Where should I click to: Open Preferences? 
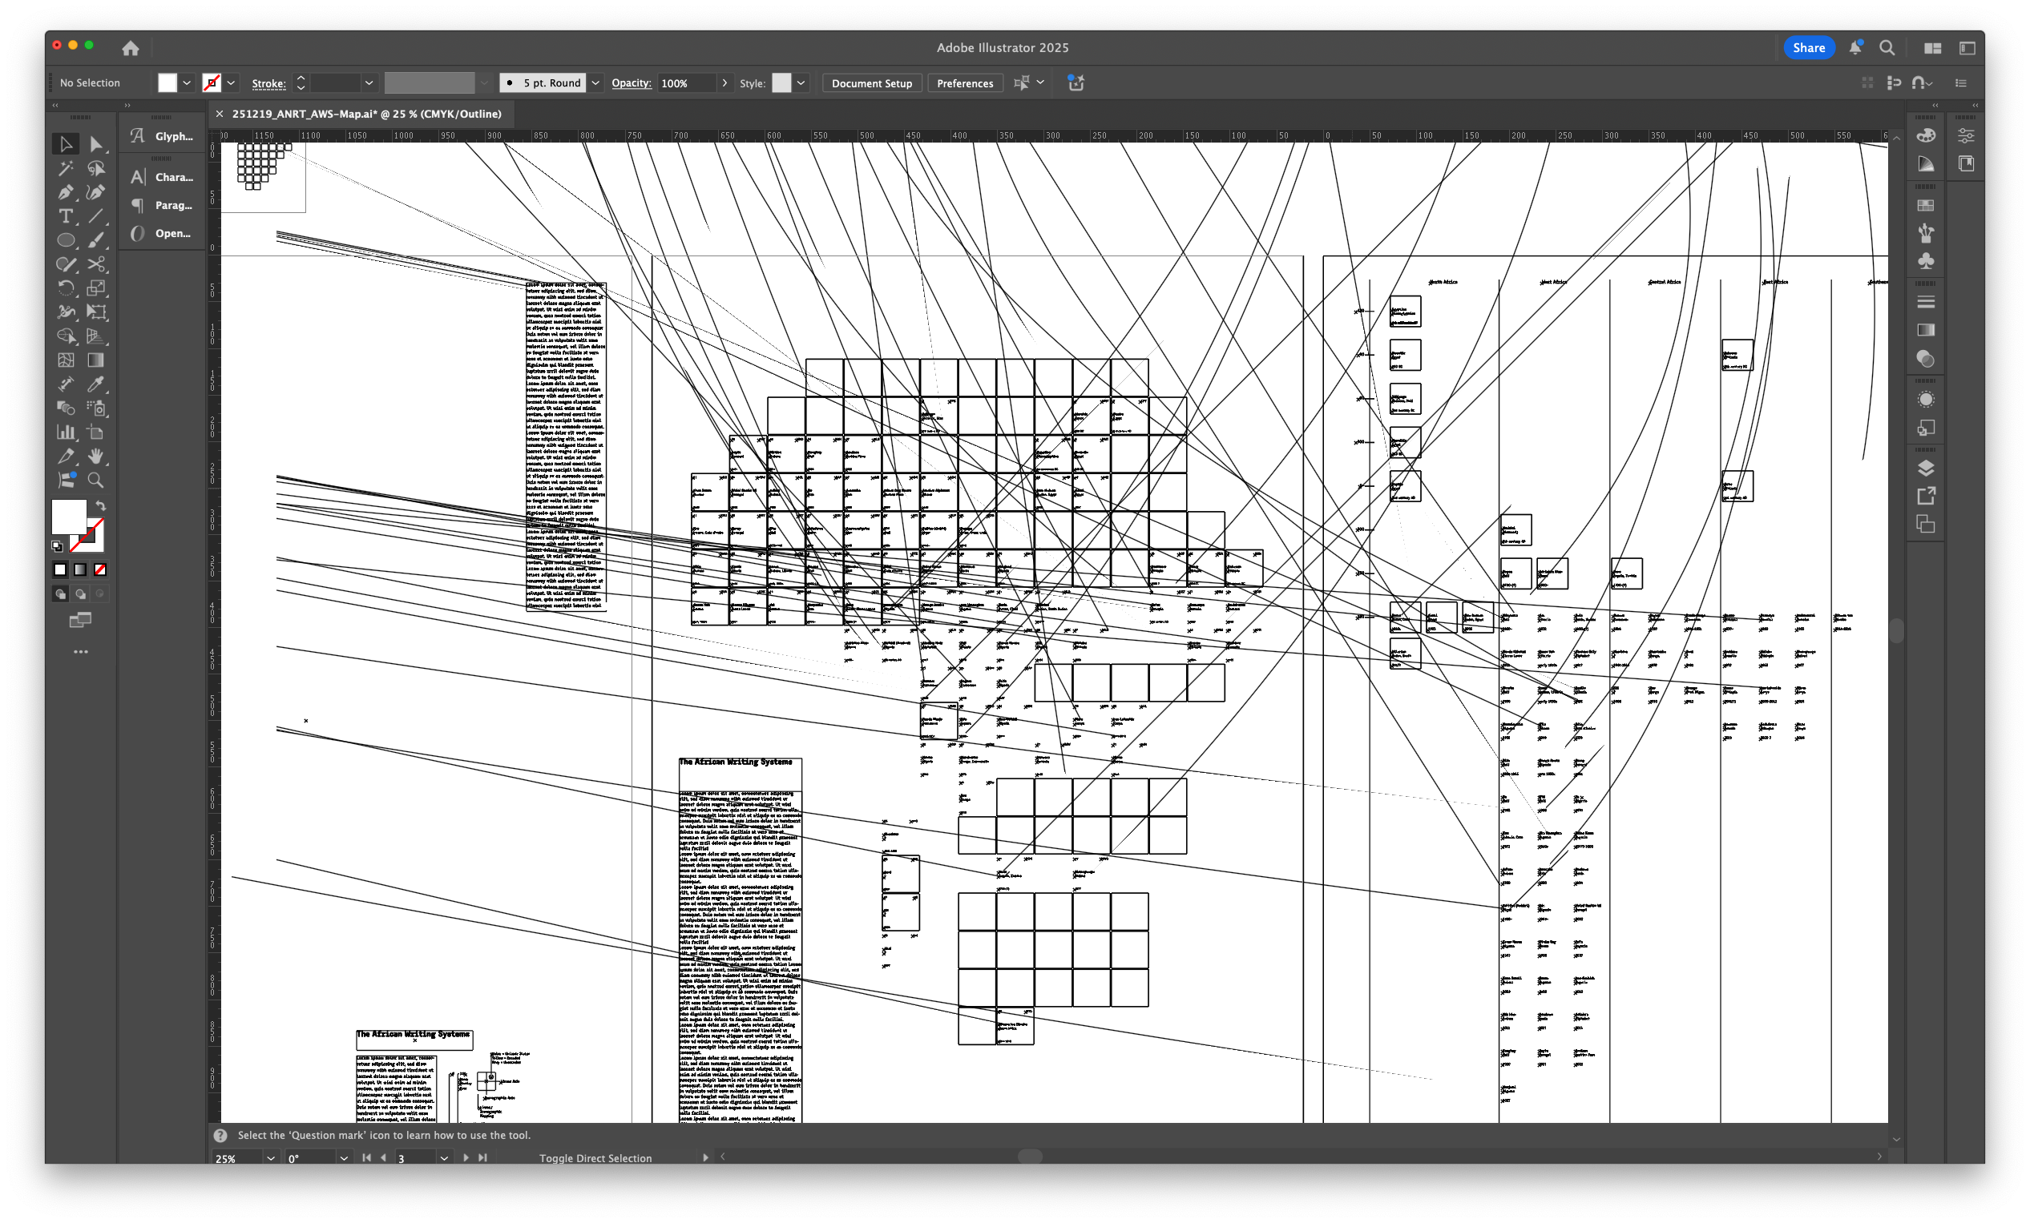point(964,82)
